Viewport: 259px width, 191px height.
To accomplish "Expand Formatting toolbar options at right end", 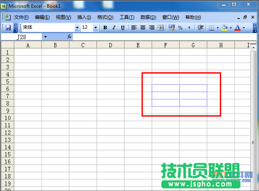I will coord(255,28).
